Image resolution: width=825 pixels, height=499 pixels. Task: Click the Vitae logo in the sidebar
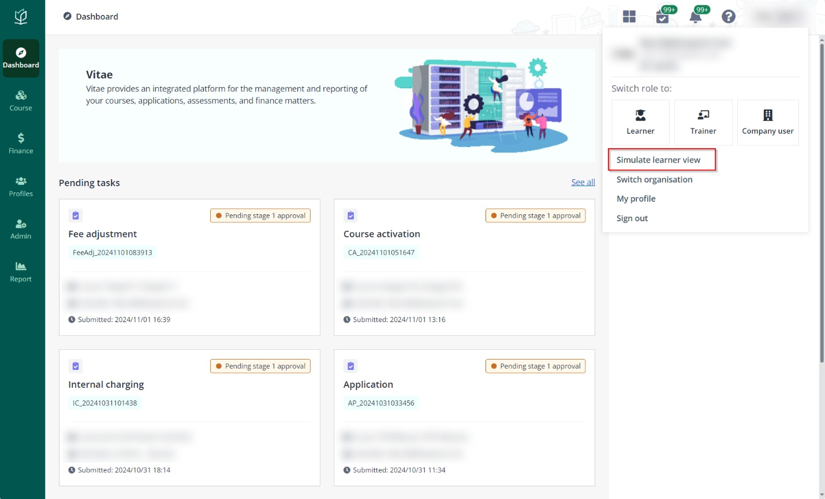tap(21, 17)
